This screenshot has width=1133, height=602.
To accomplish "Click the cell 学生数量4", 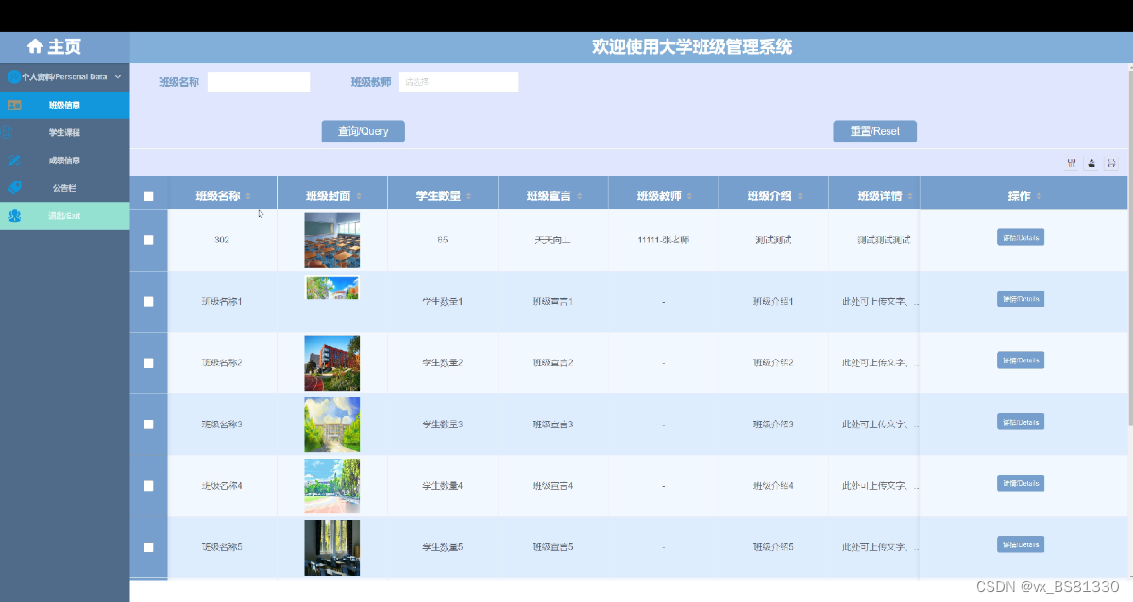I will [x=442, y=486].
